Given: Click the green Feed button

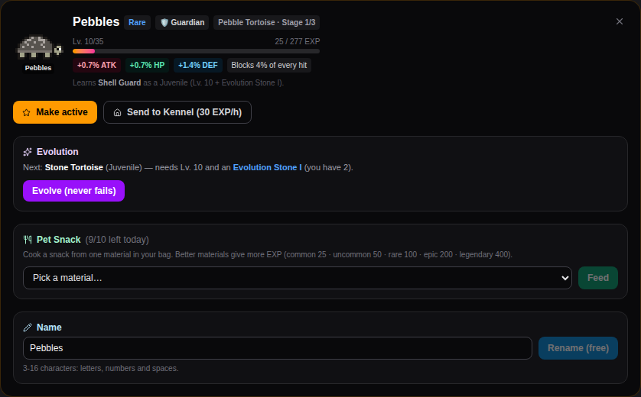Looking at the screenshot, I should click(598, 278).
